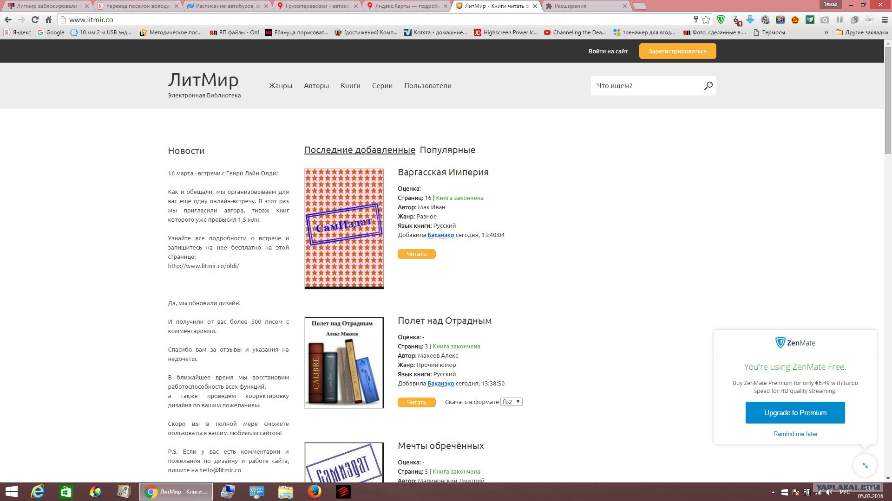
Task: Click the Зарегистрироваться button
Action: (677, 51)
